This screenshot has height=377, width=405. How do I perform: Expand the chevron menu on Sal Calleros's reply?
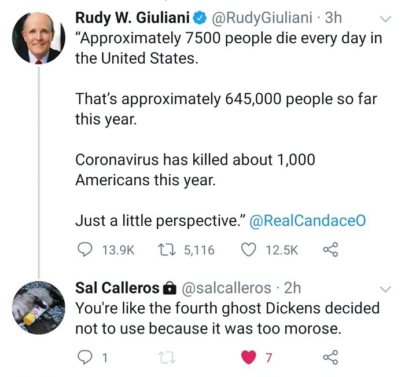[x=384, y=288]
